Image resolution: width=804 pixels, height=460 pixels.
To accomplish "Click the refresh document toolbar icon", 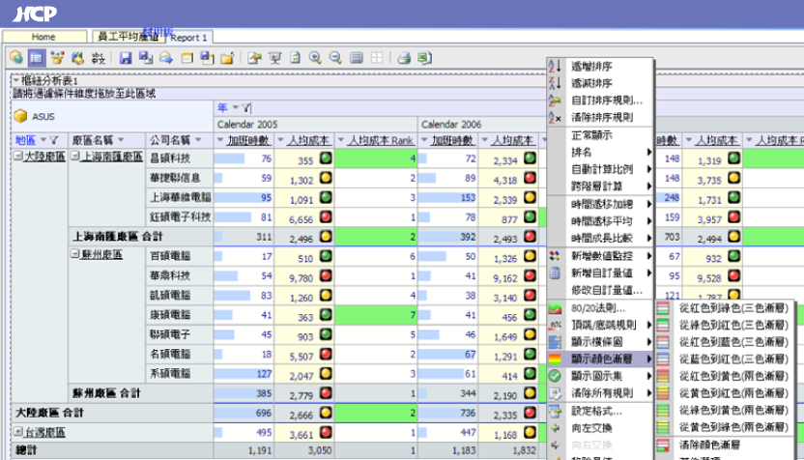I will click(295, 58).
